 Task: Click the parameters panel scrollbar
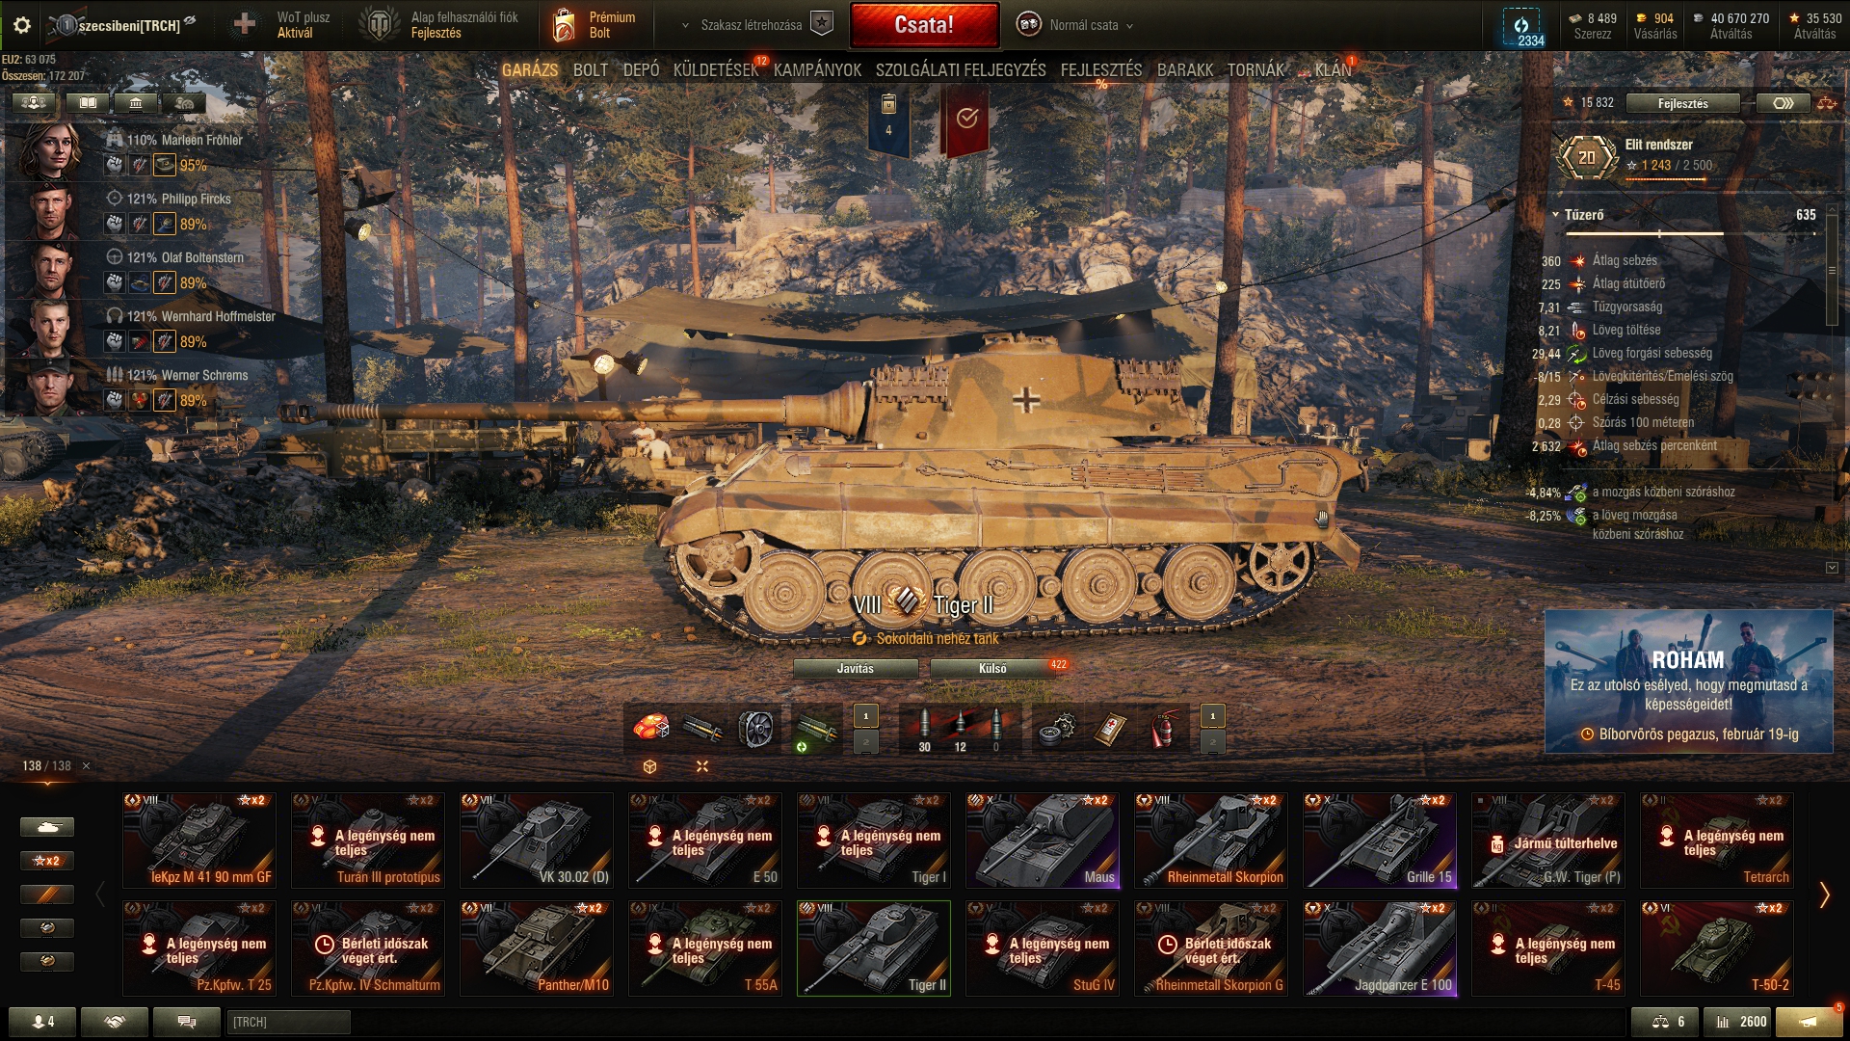click(x=1832, y=272)
